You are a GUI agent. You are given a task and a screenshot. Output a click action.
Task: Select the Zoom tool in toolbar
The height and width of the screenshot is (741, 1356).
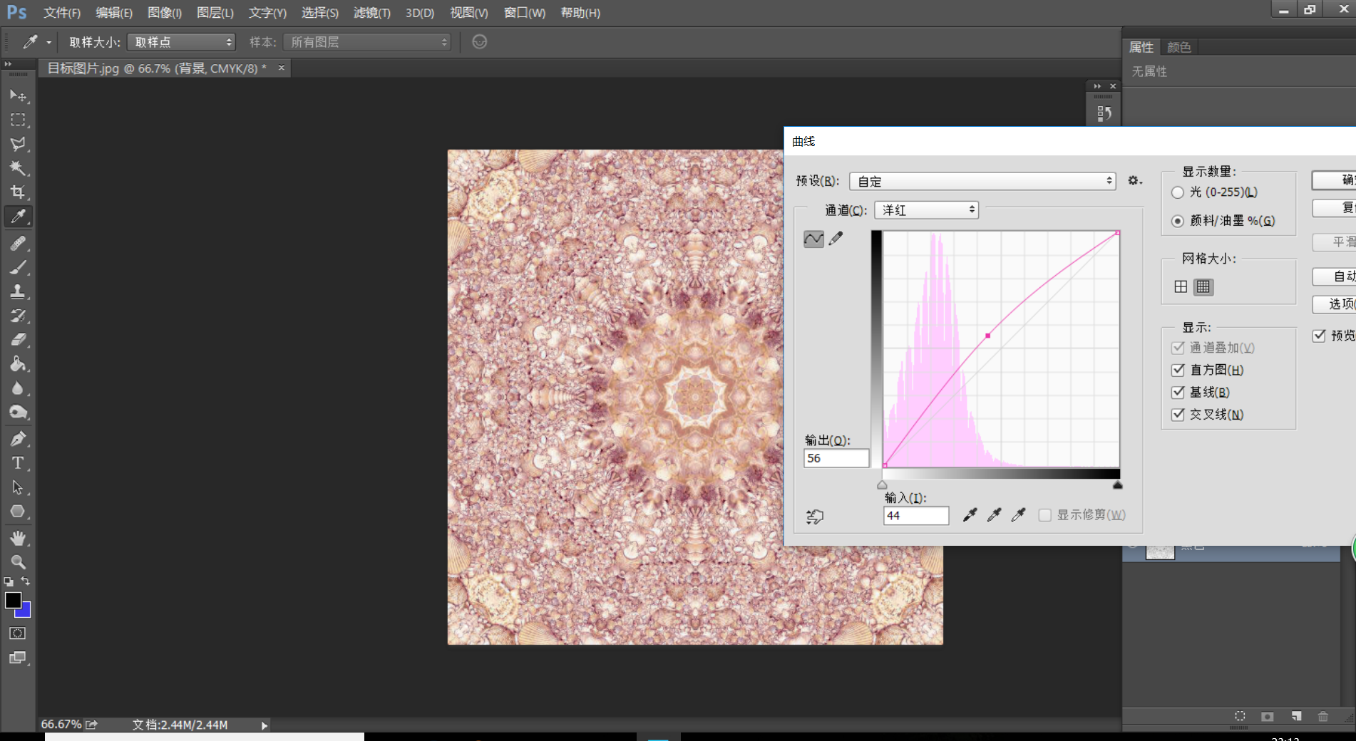(x=18, y=562)
